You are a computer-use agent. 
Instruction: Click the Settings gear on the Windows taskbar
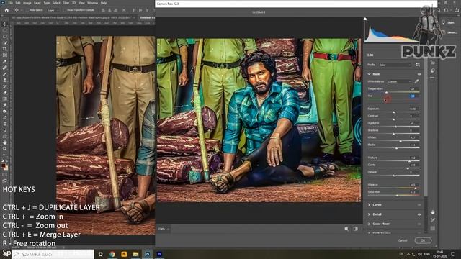point(101,254)
